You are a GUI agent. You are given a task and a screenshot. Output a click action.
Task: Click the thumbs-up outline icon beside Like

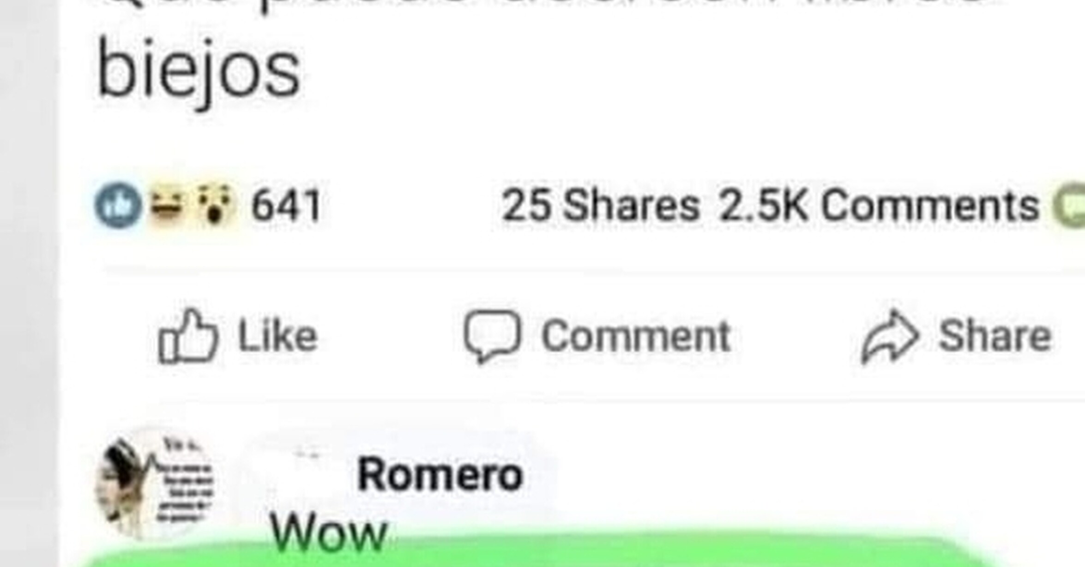(187, 336)
